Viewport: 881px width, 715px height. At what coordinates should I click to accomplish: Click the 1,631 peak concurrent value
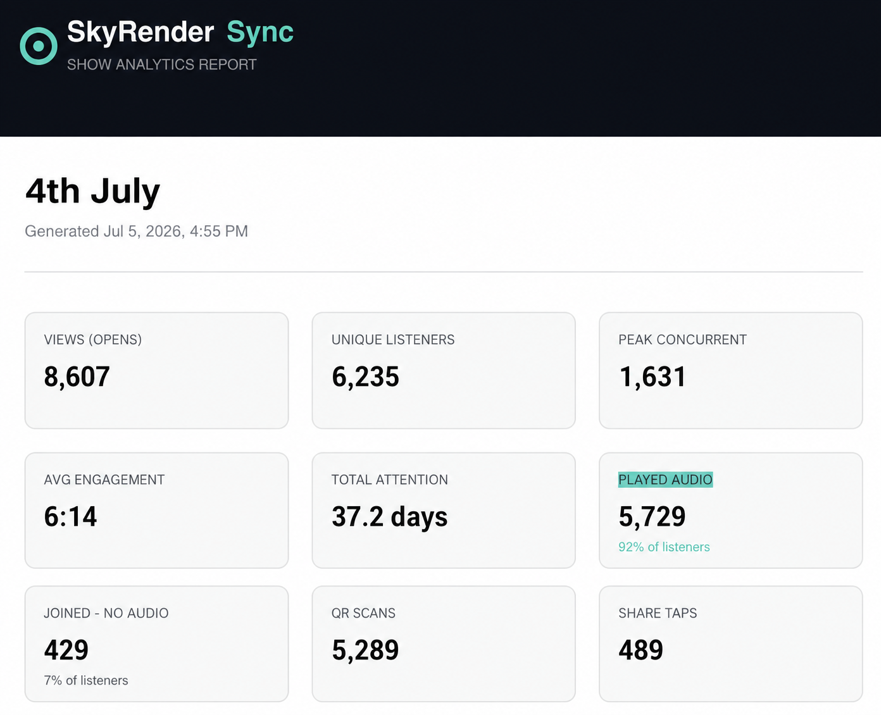tap(653, 377)
